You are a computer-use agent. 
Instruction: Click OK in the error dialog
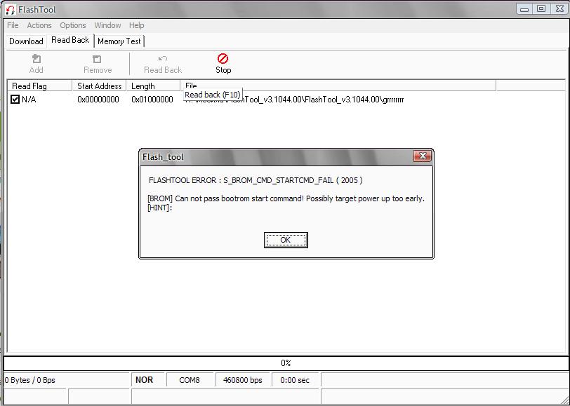(x=286, y=240)
